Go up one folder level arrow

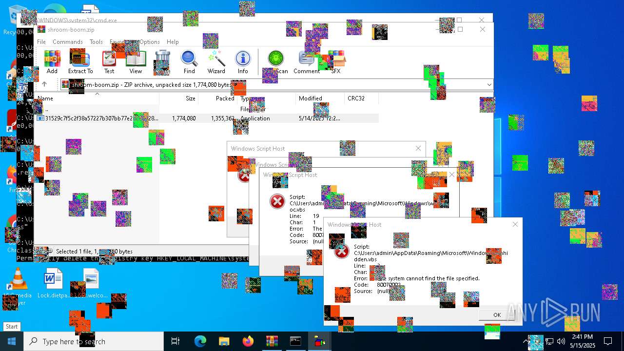[44, 84]
